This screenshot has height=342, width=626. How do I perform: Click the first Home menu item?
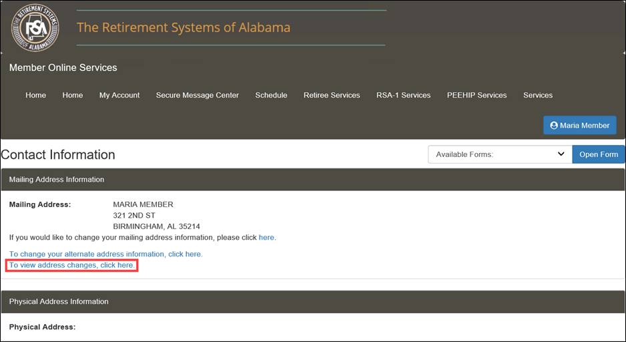point(36,95)
